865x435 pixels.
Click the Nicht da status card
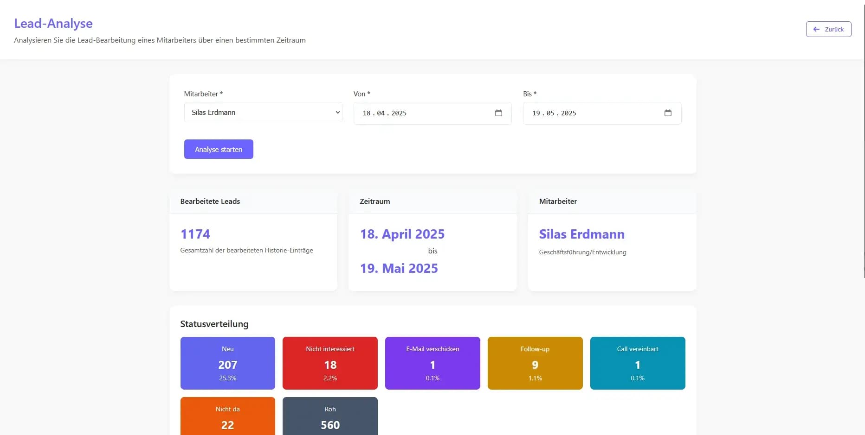[x=227, y=416]
